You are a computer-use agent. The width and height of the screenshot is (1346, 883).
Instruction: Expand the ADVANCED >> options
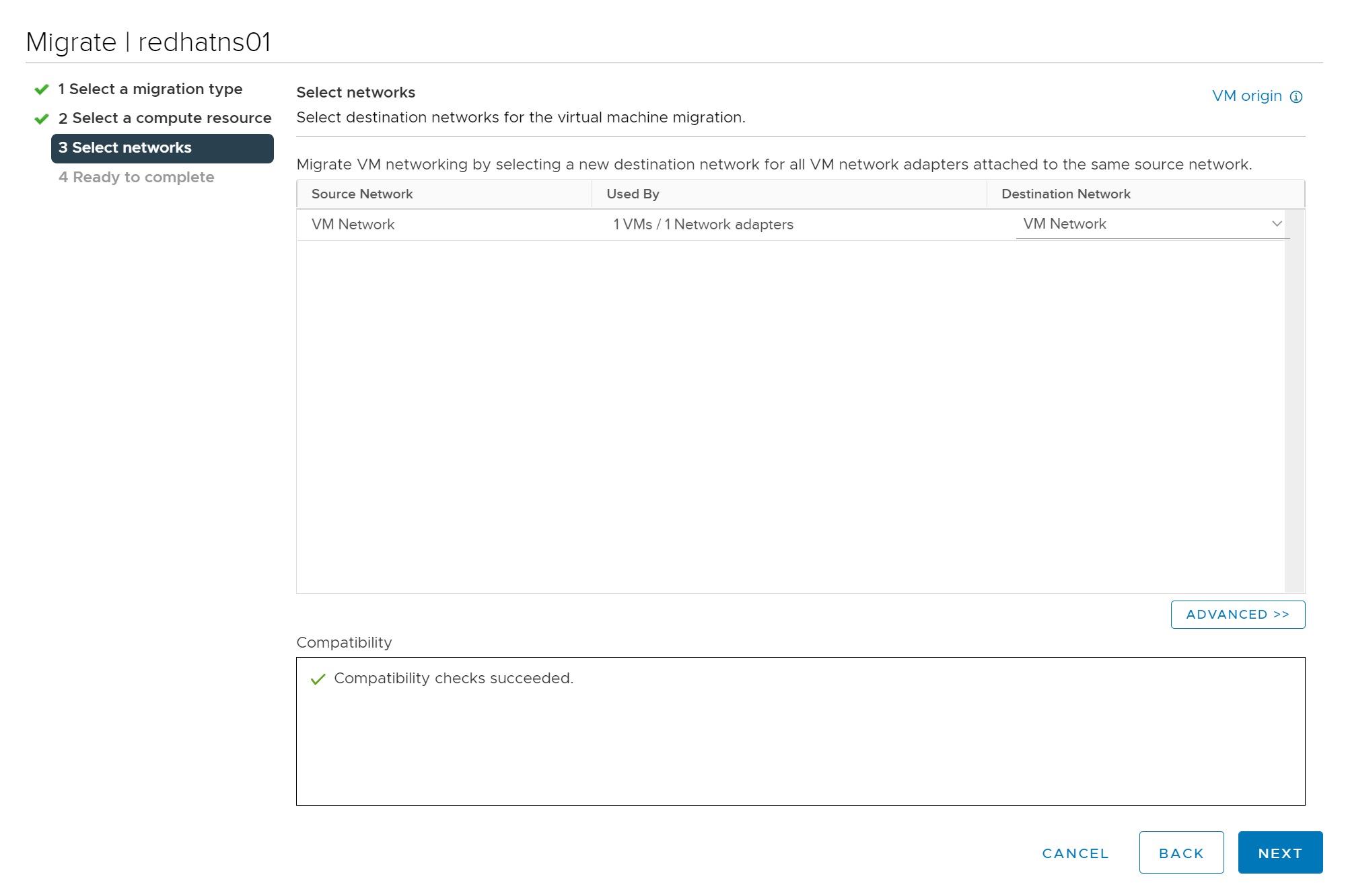pyautogui.click(x=1237, y=615)
